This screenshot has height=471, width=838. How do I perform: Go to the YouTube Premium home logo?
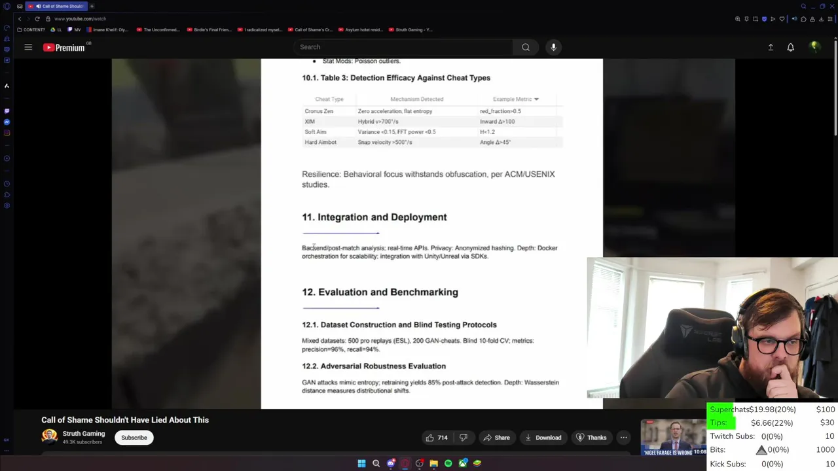pyautogui.click(x=64, y=47)
